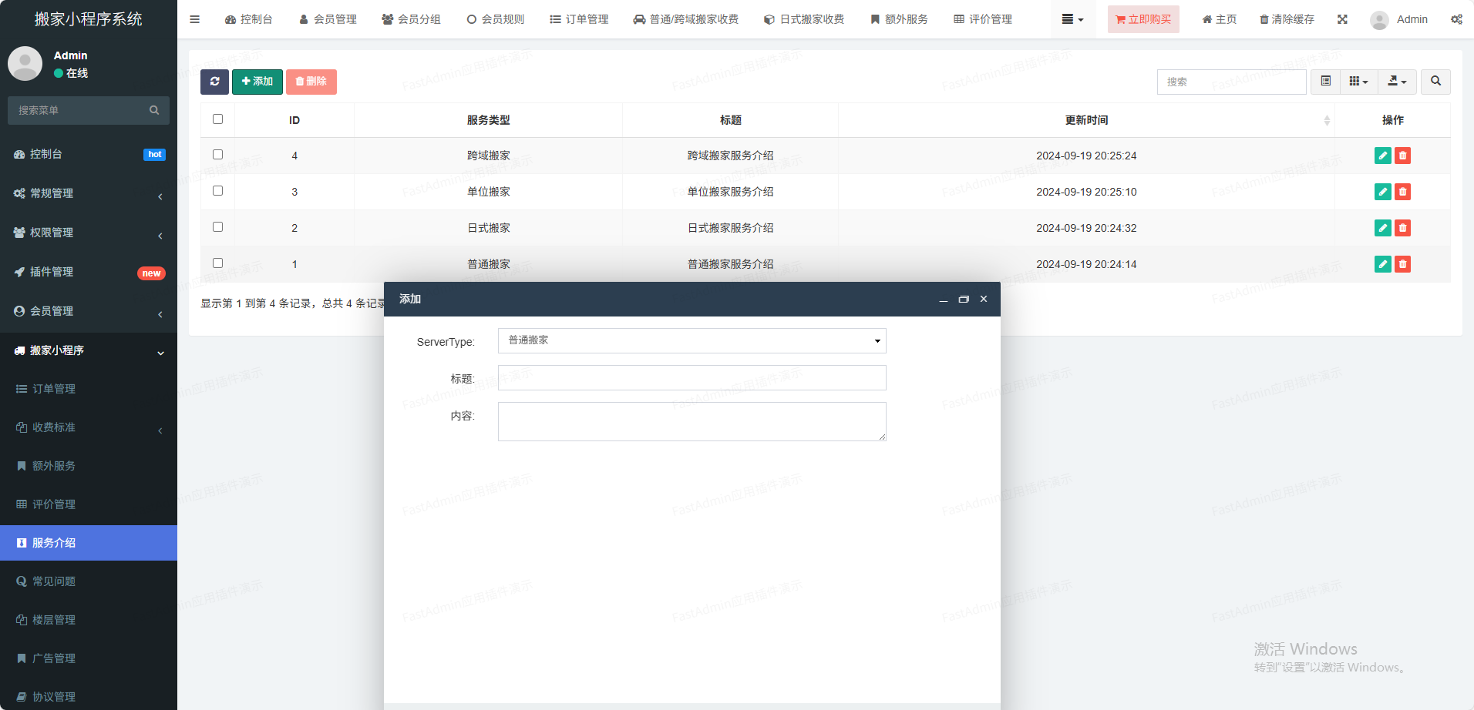The height and width of the screenshot is (710, 1474).
Task: Click the green 添加 button
Action: tap(257, 82)
